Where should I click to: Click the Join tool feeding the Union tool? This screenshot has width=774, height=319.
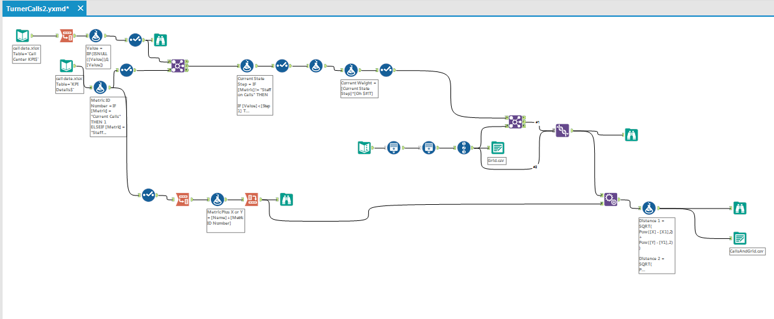tap(515, 122)
